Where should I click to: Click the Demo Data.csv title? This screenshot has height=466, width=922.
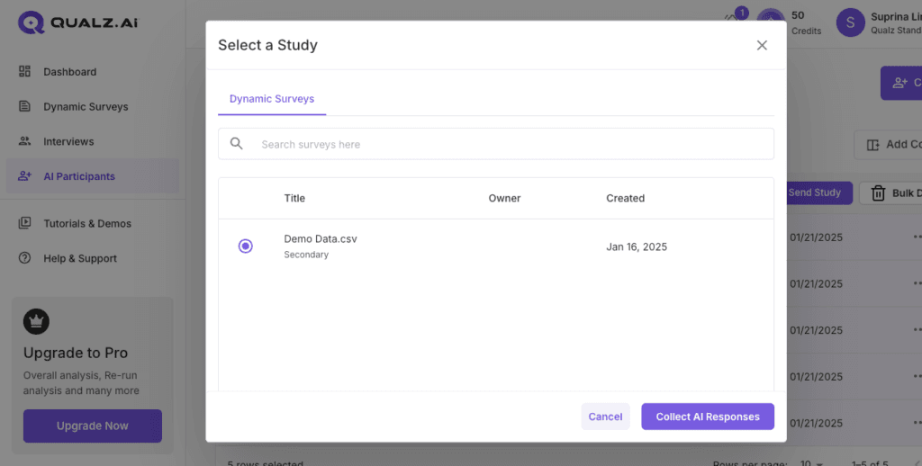(321, 239)
